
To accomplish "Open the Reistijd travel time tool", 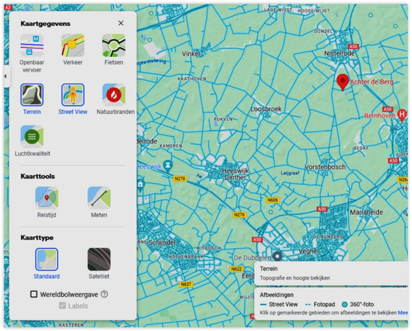I will (x=47, y=198).
